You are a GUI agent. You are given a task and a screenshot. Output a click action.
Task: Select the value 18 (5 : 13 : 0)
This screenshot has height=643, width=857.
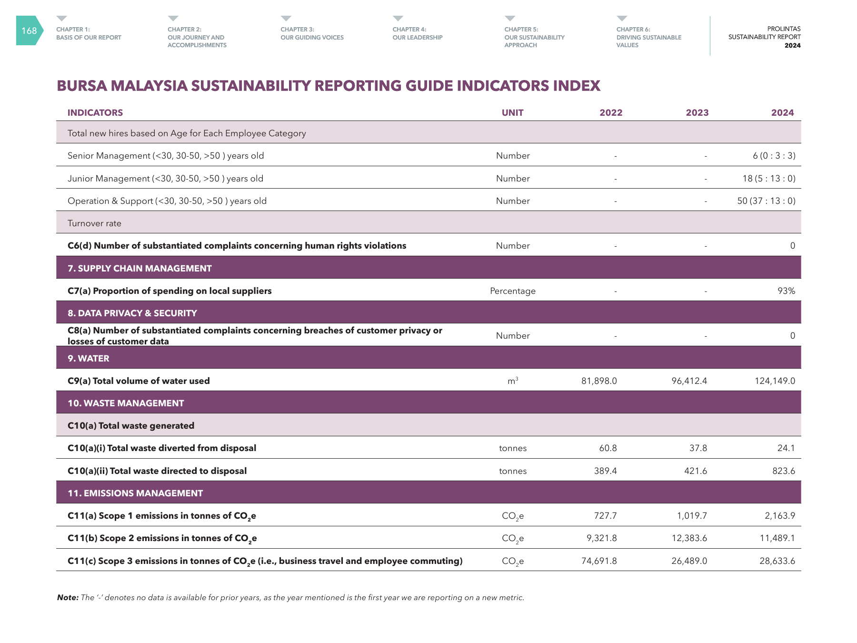pyautogui.click(x=769, y=179)
